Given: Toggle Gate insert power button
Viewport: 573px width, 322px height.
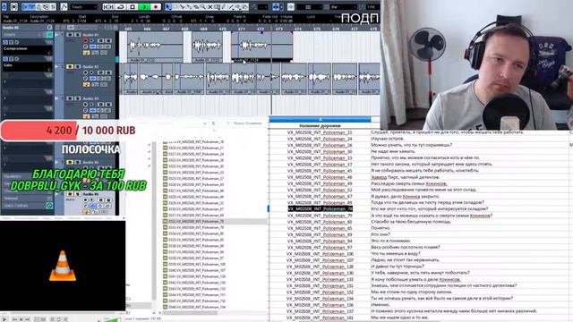Looking at the screenshot, I should tap(5, 59).
